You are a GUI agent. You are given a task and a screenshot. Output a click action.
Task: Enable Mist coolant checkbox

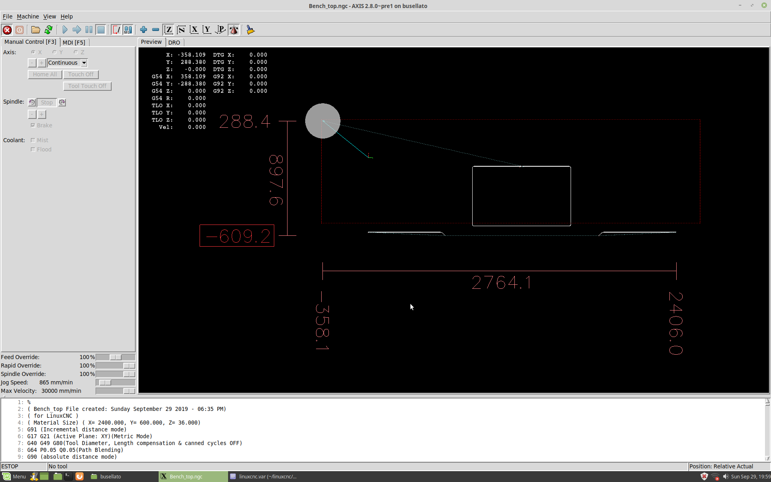[x=33, y=140]
